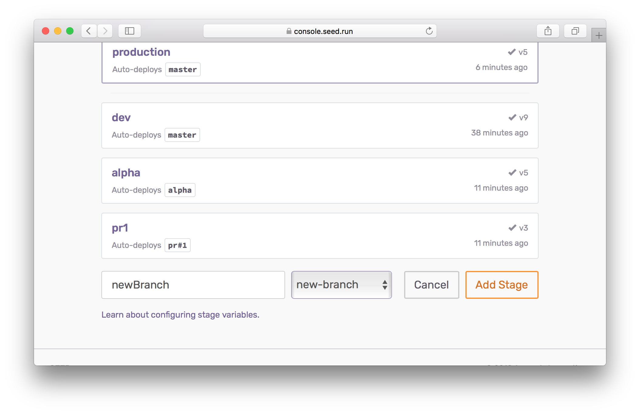This screenshot has height=414, width=640.
Task: Show all tabs overview icon
Action: (x=575, y=31)
